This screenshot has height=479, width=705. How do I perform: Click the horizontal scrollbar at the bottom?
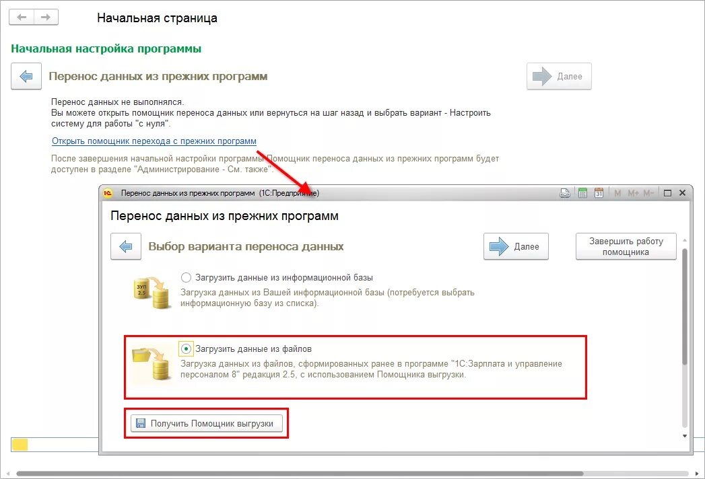(300, 474)
